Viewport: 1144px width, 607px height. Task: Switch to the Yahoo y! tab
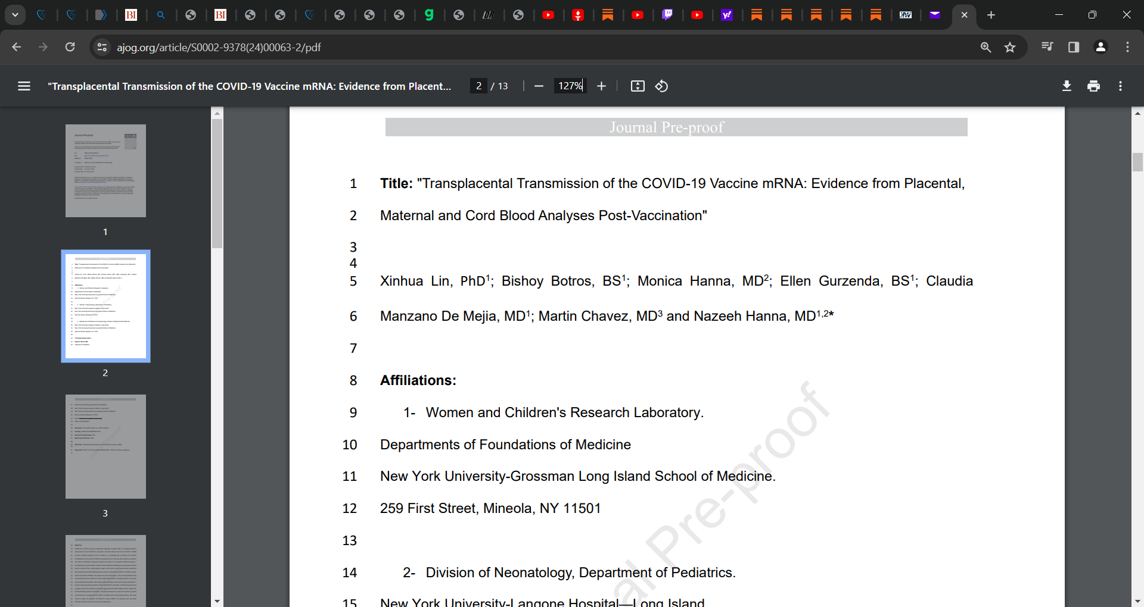pos(727,15)
